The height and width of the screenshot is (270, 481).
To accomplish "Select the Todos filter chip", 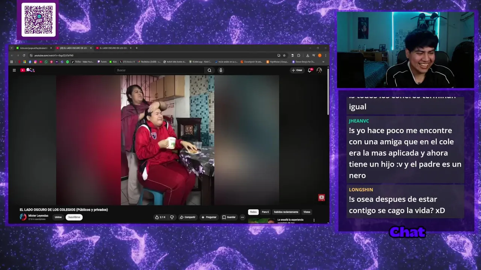I will click(253, 212).
